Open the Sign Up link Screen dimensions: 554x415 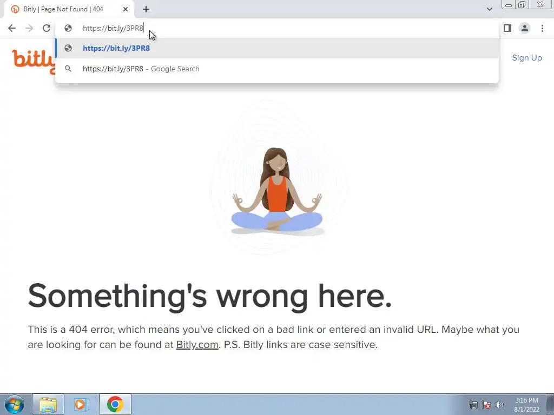point(527,58)
